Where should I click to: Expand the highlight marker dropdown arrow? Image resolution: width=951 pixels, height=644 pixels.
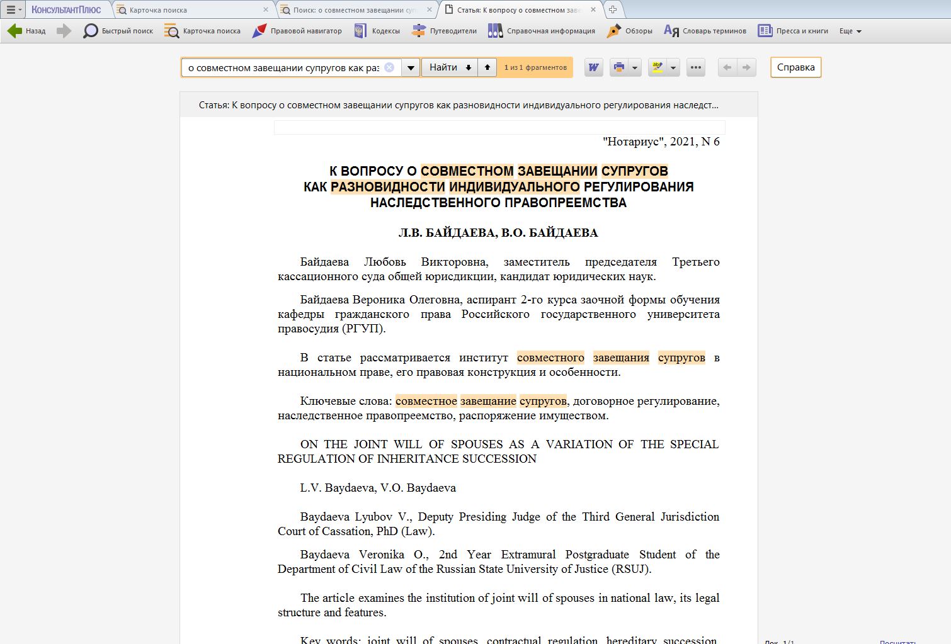pos(673,67)
